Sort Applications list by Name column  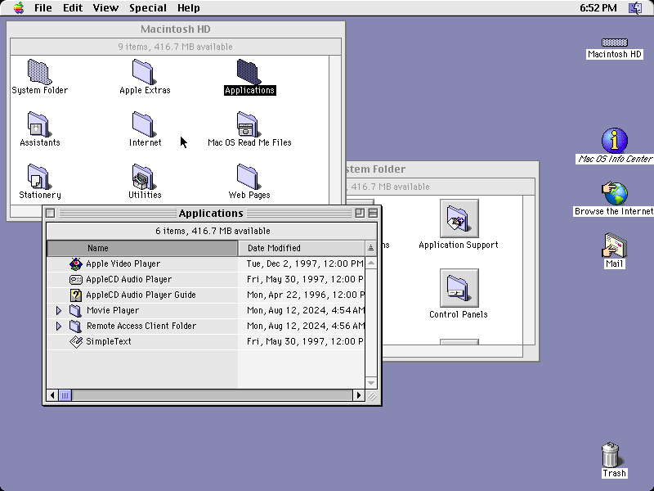point(142,248)
